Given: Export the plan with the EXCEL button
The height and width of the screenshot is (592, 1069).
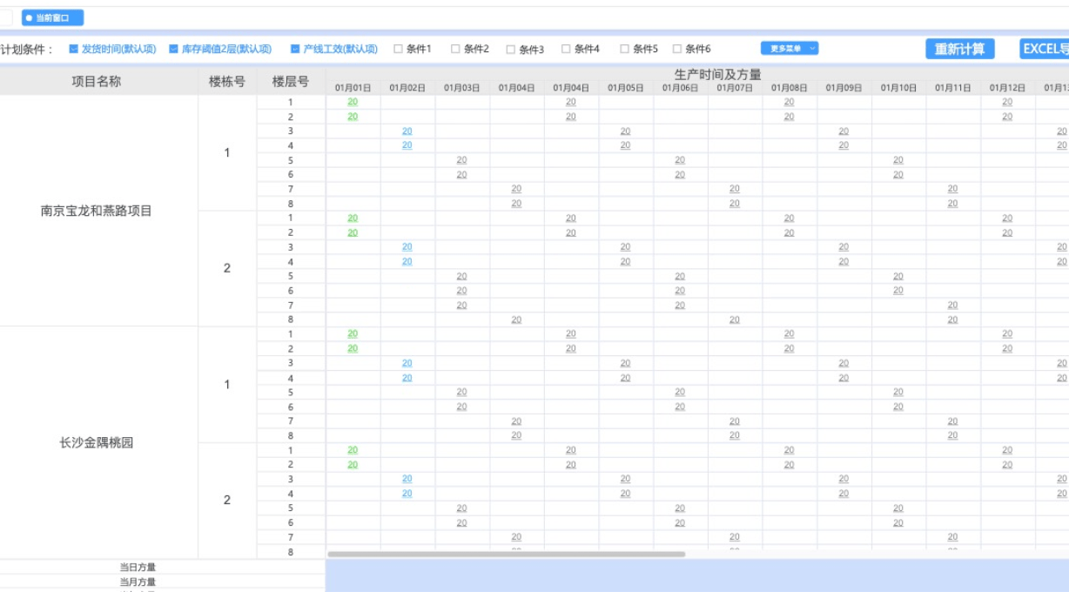Looking at the screenshot, I should [x=1045, y=49].
